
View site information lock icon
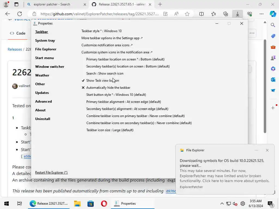pos(34,14)
